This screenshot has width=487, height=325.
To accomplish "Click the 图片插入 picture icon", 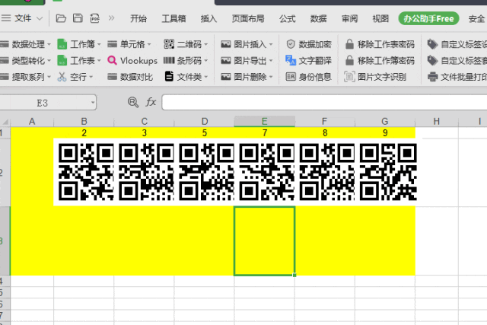I will pyautogui.click(x=226, y=44).
